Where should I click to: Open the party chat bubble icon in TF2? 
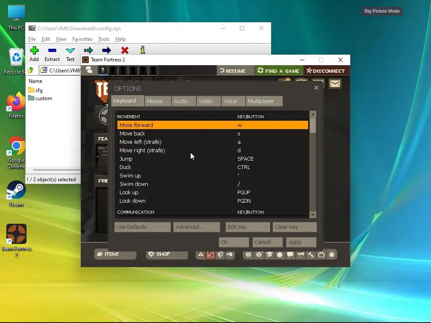pos(89,70)
